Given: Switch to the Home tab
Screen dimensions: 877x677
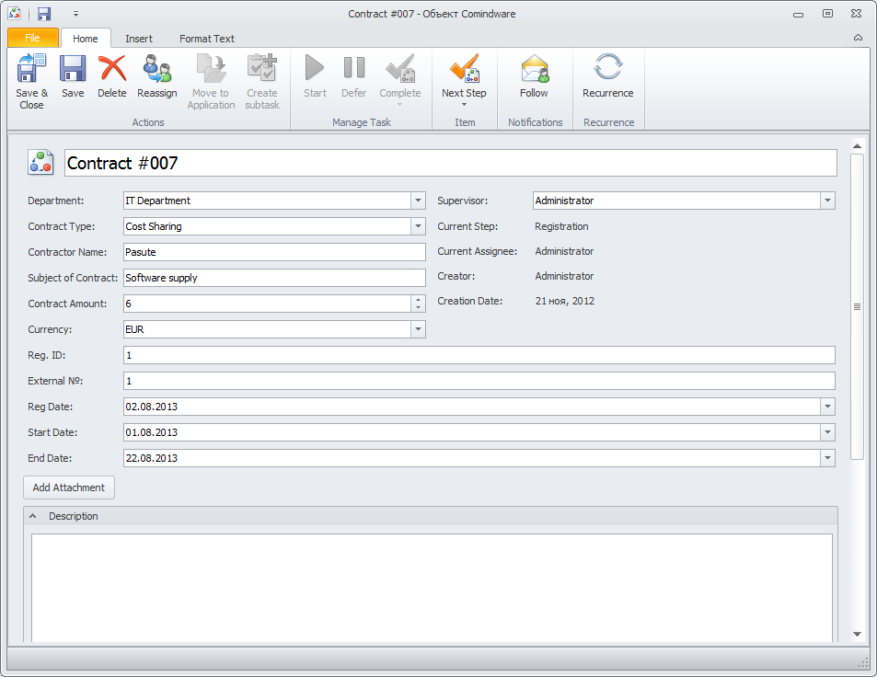Looking at the screenshot, I should (x=86, y=38).
